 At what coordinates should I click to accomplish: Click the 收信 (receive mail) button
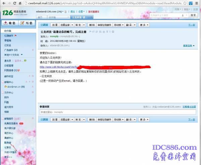(x=10, y=23)
